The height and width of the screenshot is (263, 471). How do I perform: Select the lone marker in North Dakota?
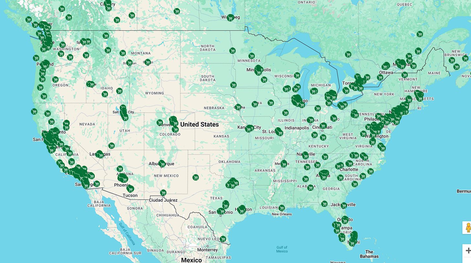(232, 51)
